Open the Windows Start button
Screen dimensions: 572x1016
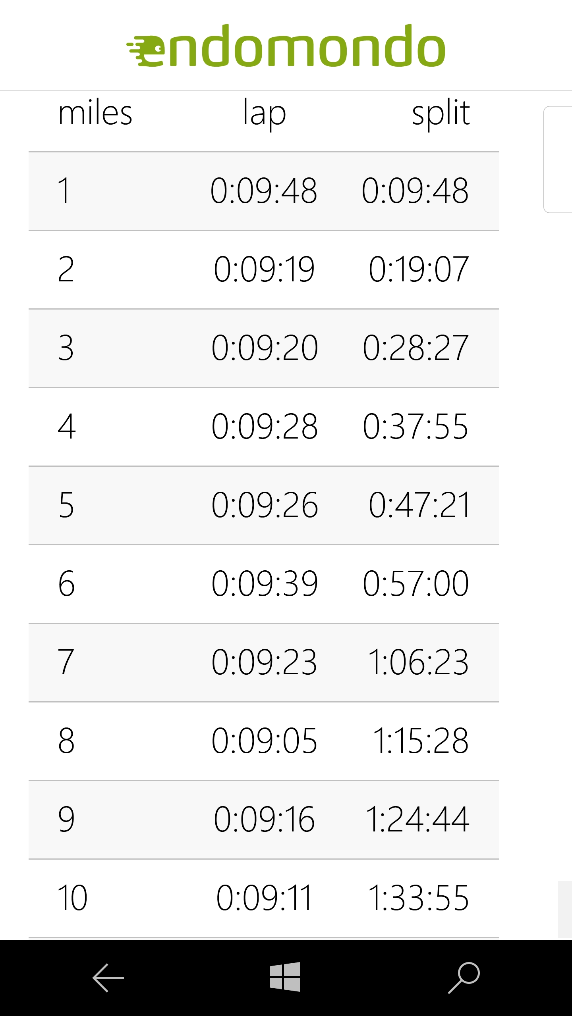[285, 977]
